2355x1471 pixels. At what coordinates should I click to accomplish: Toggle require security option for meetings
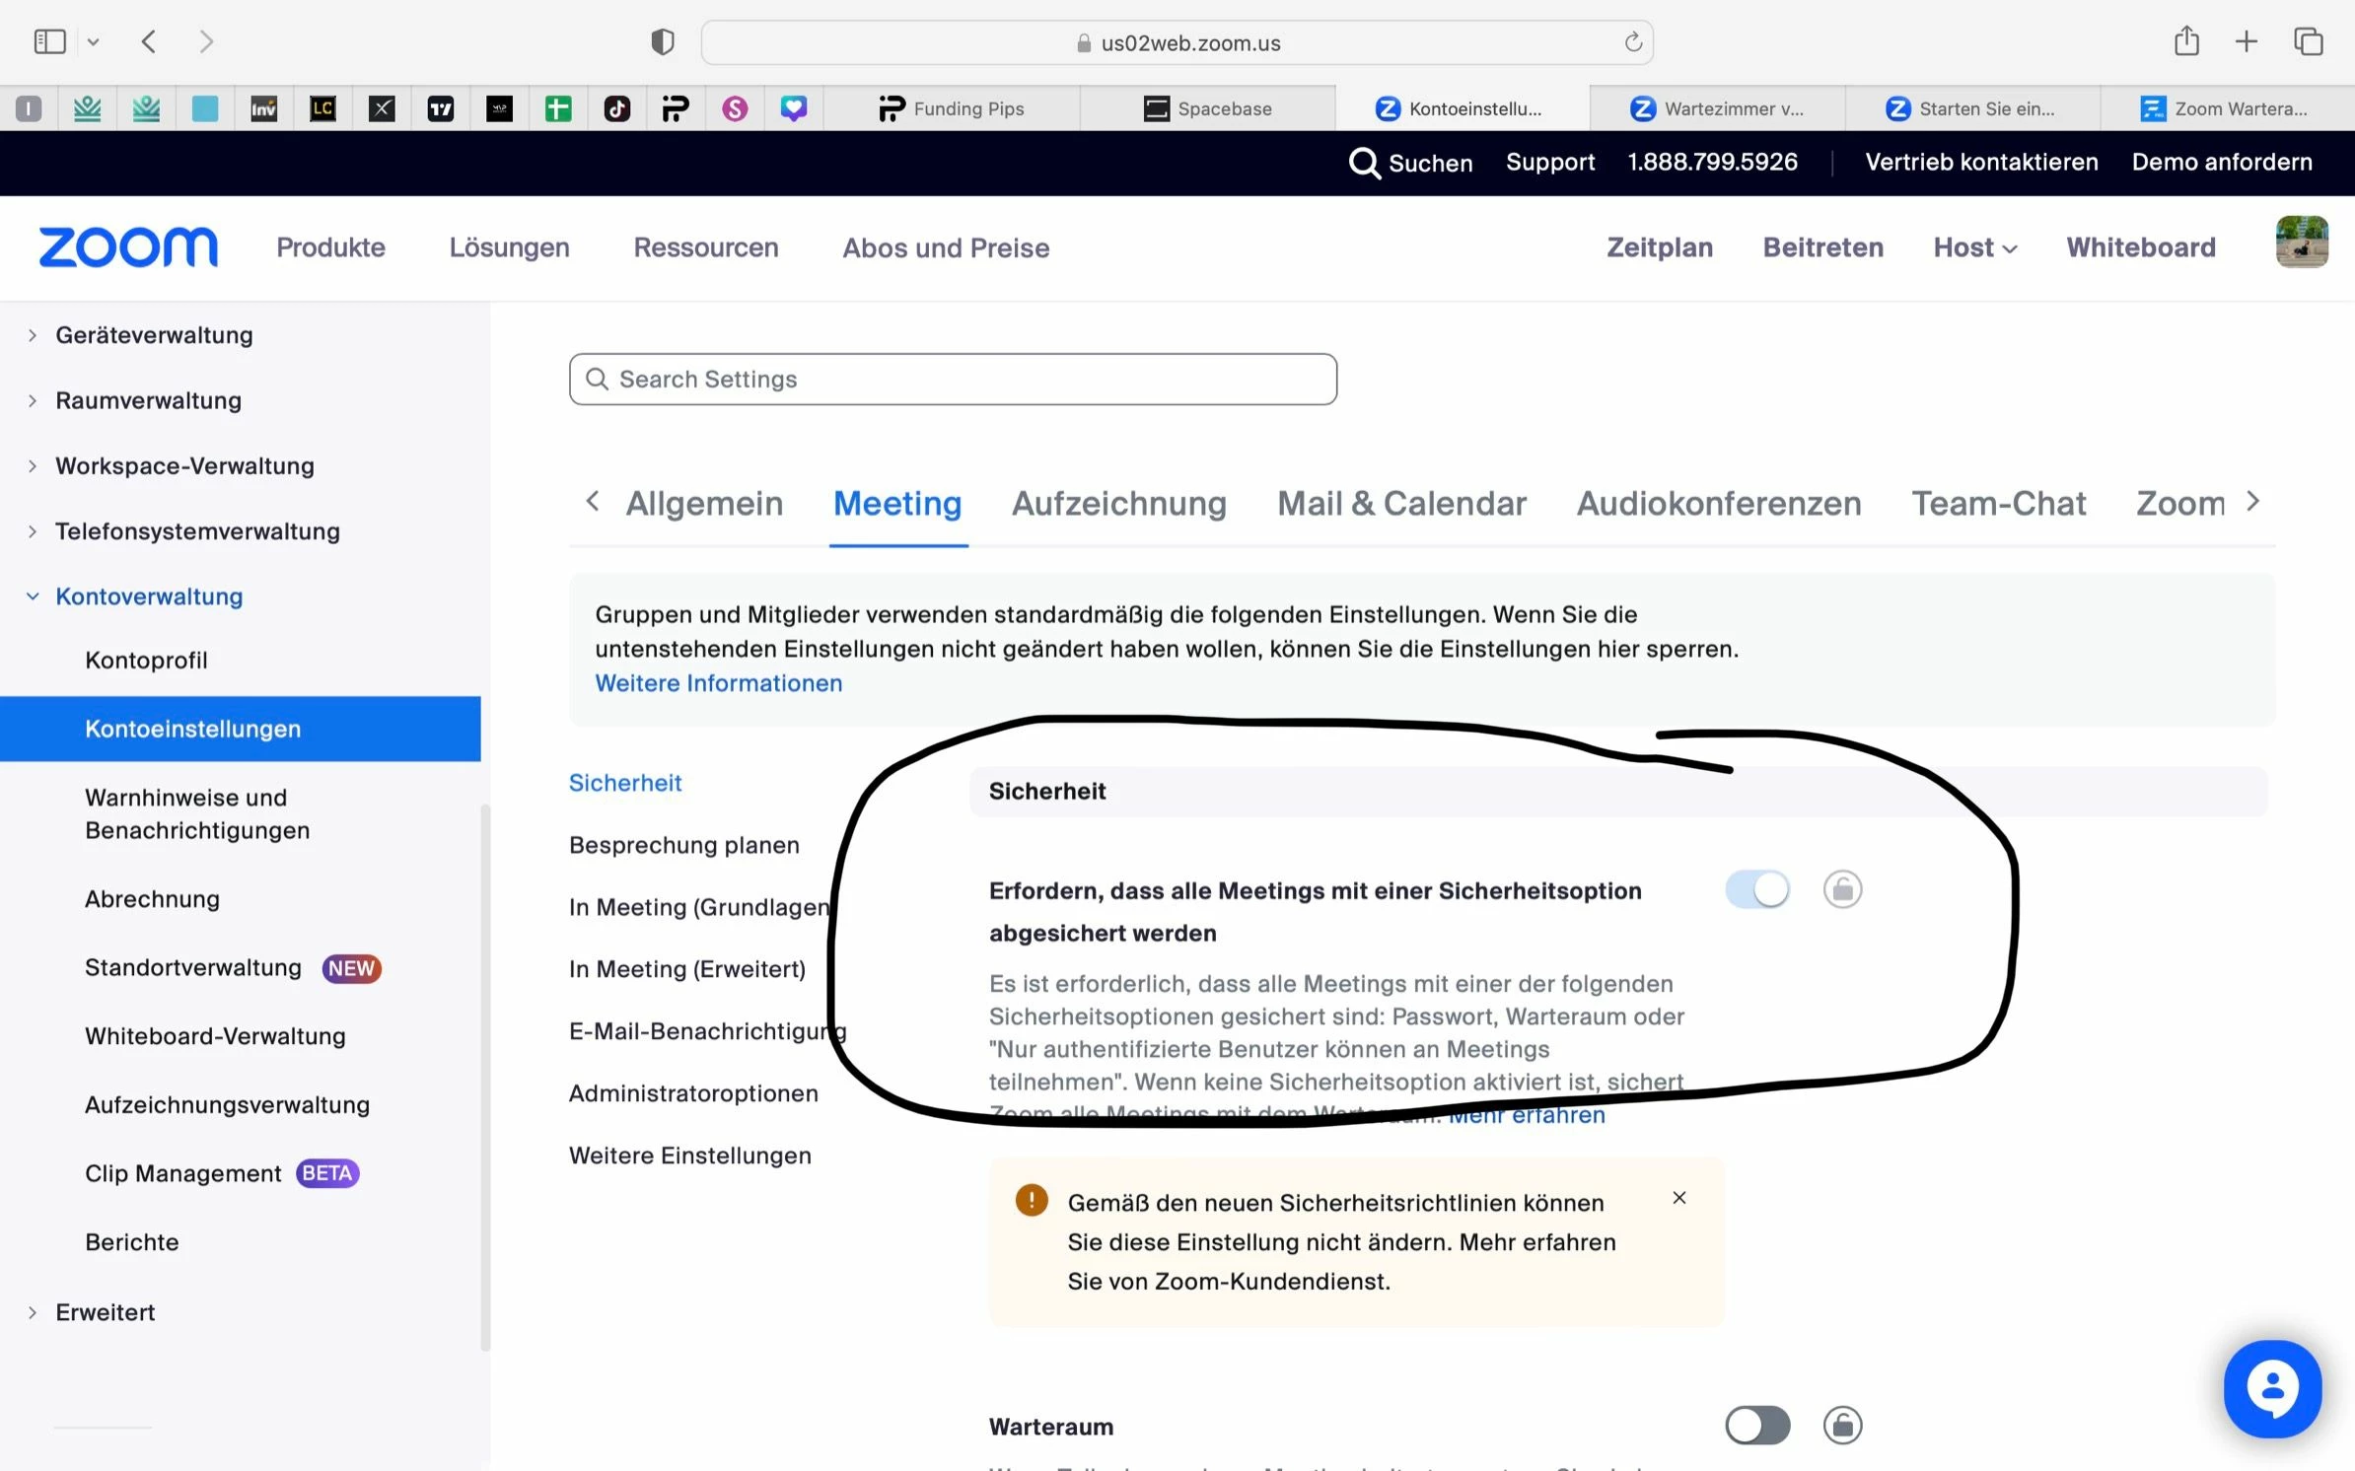1756,889
